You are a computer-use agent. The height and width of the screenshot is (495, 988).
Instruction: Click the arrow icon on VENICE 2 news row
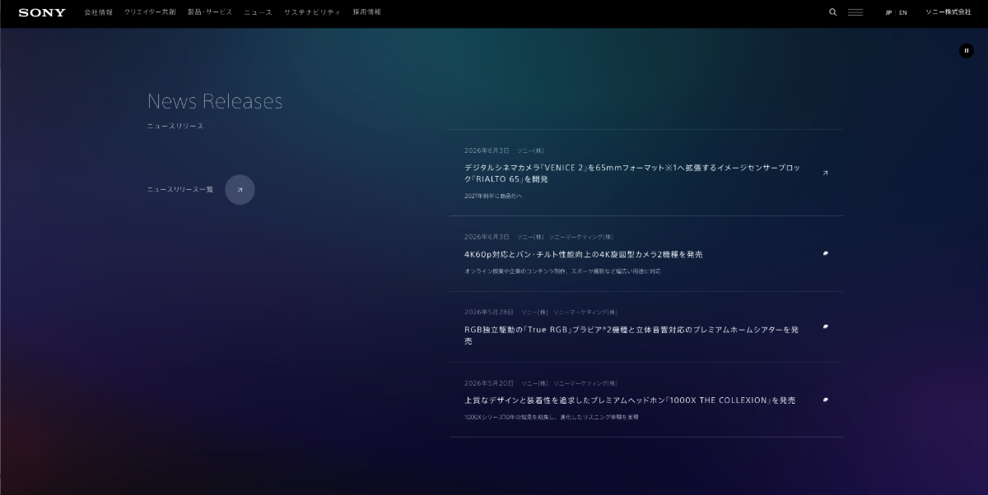pyautogui.click(x=825, y=173)
